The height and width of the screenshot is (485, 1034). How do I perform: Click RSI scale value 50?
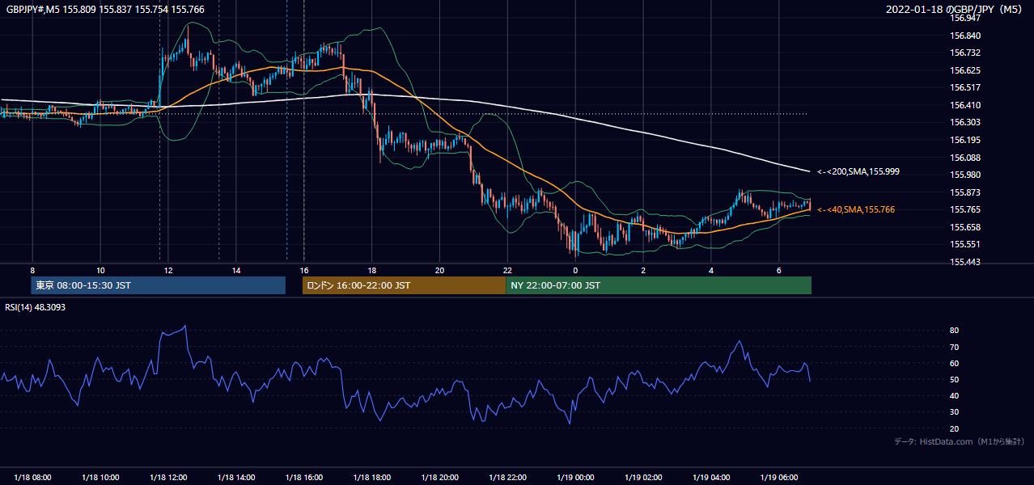coord(955,380)
